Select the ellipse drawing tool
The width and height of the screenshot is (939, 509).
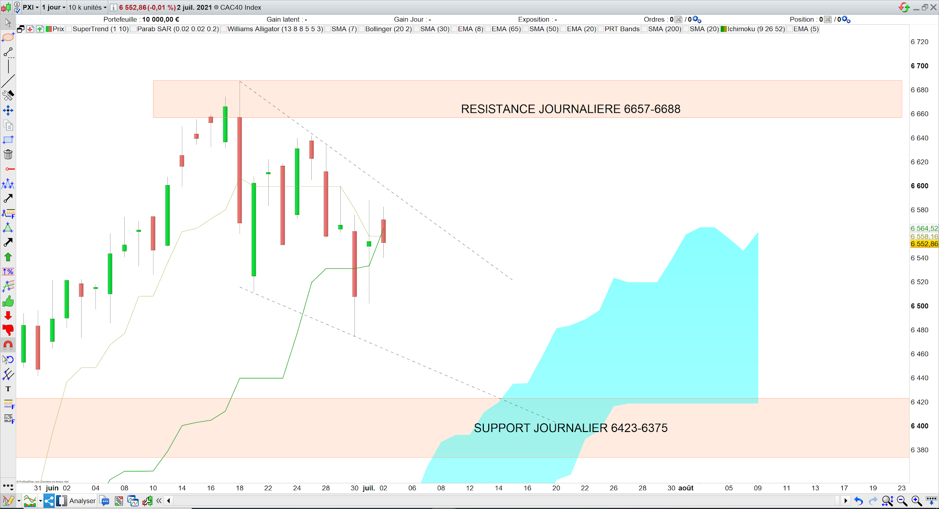point(8,37)
